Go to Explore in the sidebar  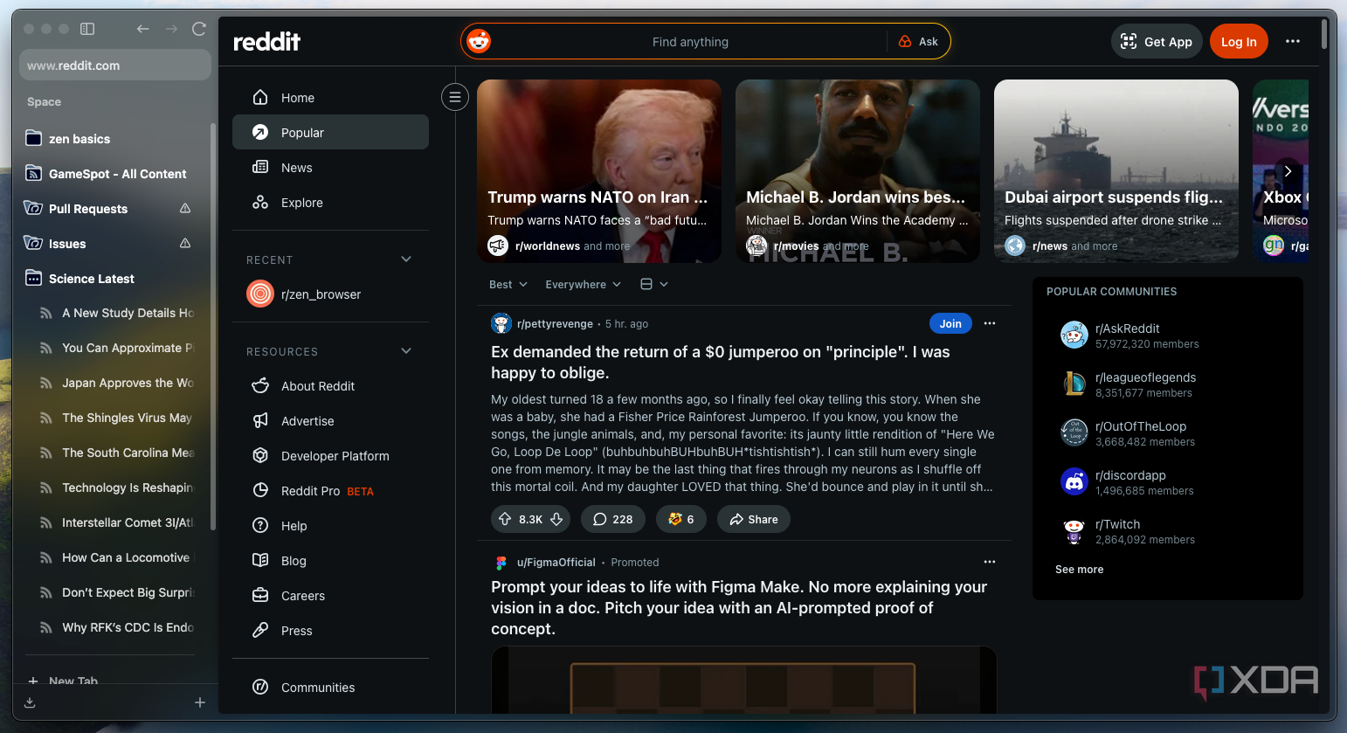[330, 203]
